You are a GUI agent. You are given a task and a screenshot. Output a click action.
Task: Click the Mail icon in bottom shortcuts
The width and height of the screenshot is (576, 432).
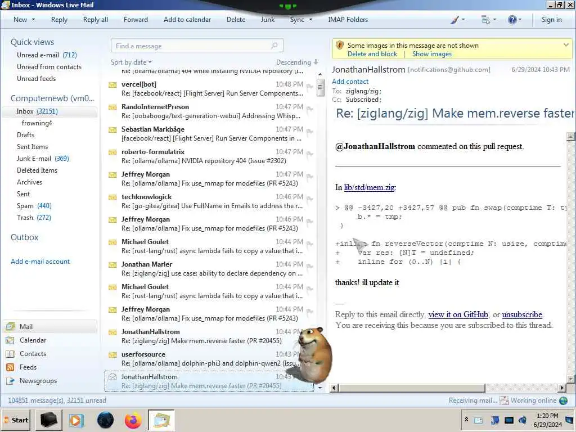[10, 326]
